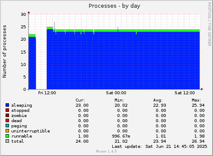The height and width of the screenshot is (156, 213).
Task: Click runnable maximum value 1.98
Action: 199,136
